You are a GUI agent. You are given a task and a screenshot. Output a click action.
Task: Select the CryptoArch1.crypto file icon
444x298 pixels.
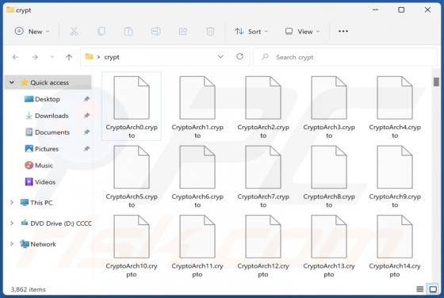[197, 97]
